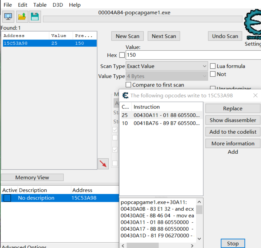Open the process selector computer icon
Image resolution: width=261 pixels, height=248 pixels.
point(8,17)
